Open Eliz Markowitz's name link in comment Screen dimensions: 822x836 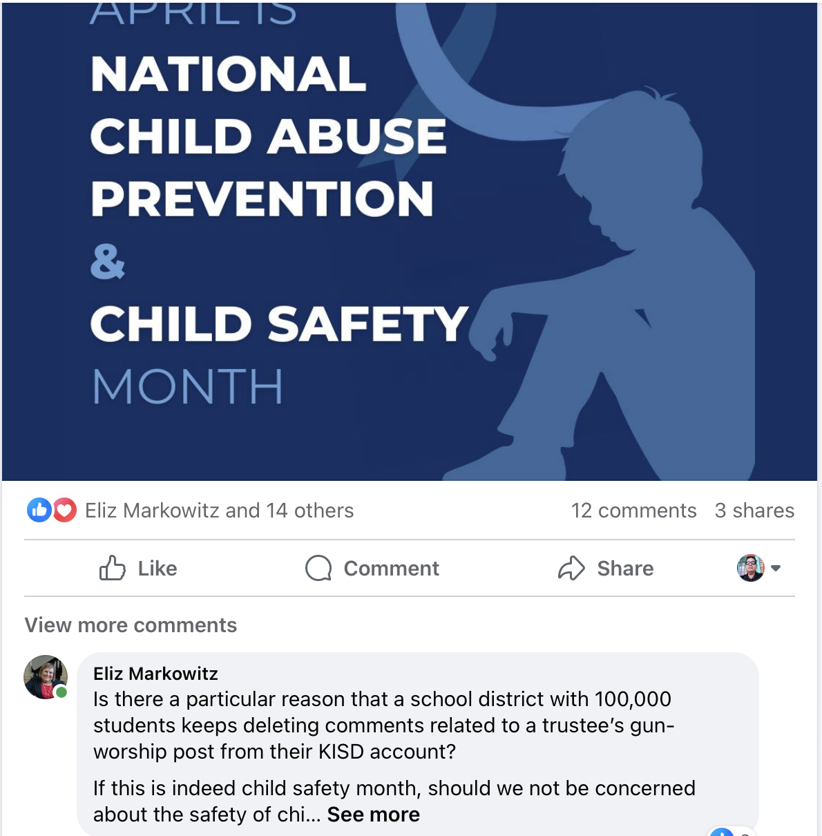(155, 674)
